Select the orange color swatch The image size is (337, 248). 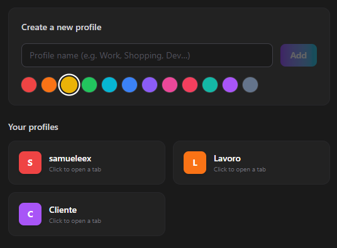click(x=49, y=85)
